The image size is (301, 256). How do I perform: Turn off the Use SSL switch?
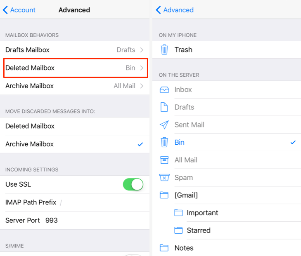point(133,184)
